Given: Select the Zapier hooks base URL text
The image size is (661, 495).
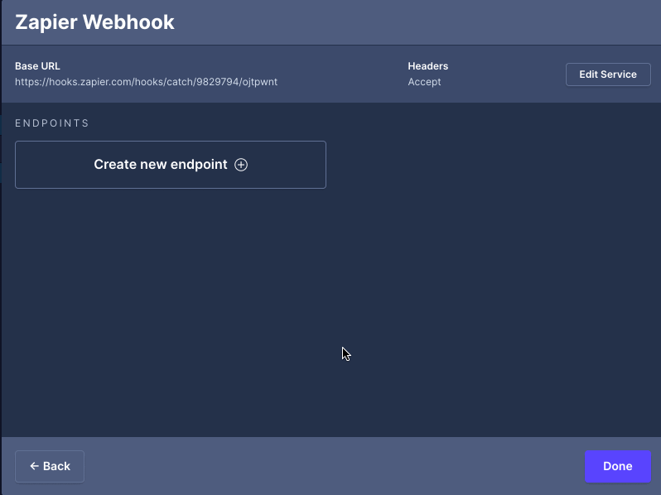Looking at the screenshot, I should 147,82.
